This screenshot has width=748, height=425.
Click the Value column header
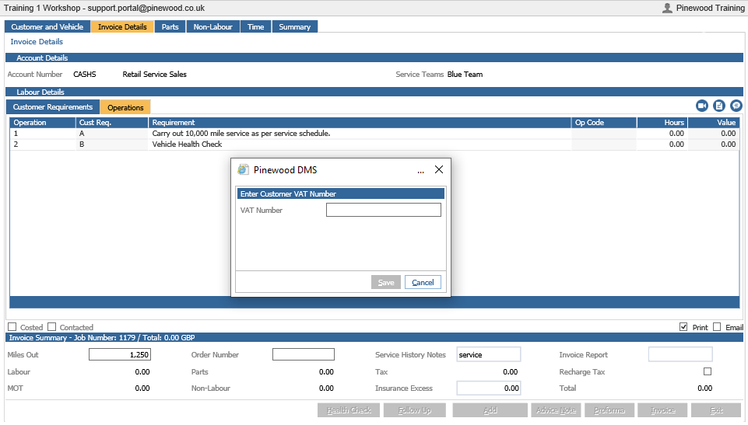[x=714, y=123]
